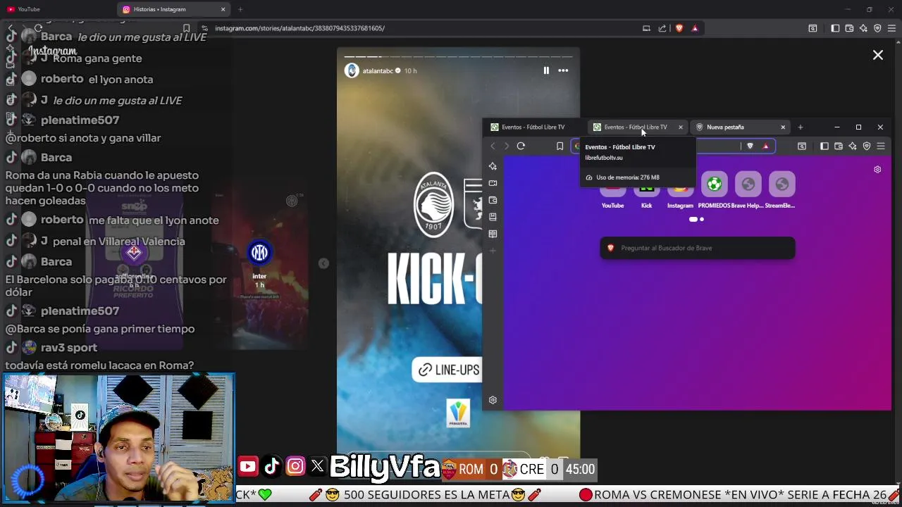This screenshot has height=507, width=902.
Task: Open the wallet icon in the front window sidebar
Action: click(493, 200)
